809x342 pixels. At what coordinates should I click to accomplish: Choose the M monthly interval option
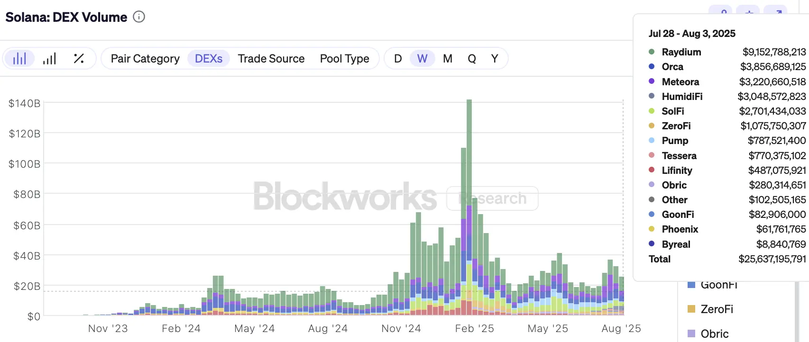coord(448,59)
